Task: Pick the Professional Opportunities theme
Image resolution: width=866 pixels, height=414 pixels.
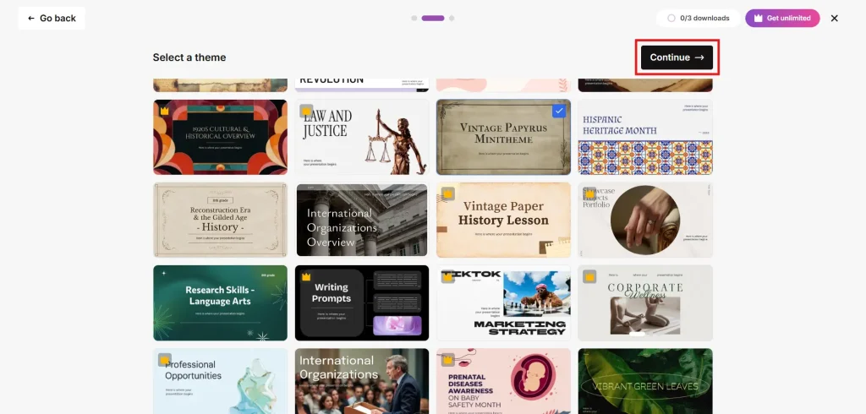Action: pos(221,381)
